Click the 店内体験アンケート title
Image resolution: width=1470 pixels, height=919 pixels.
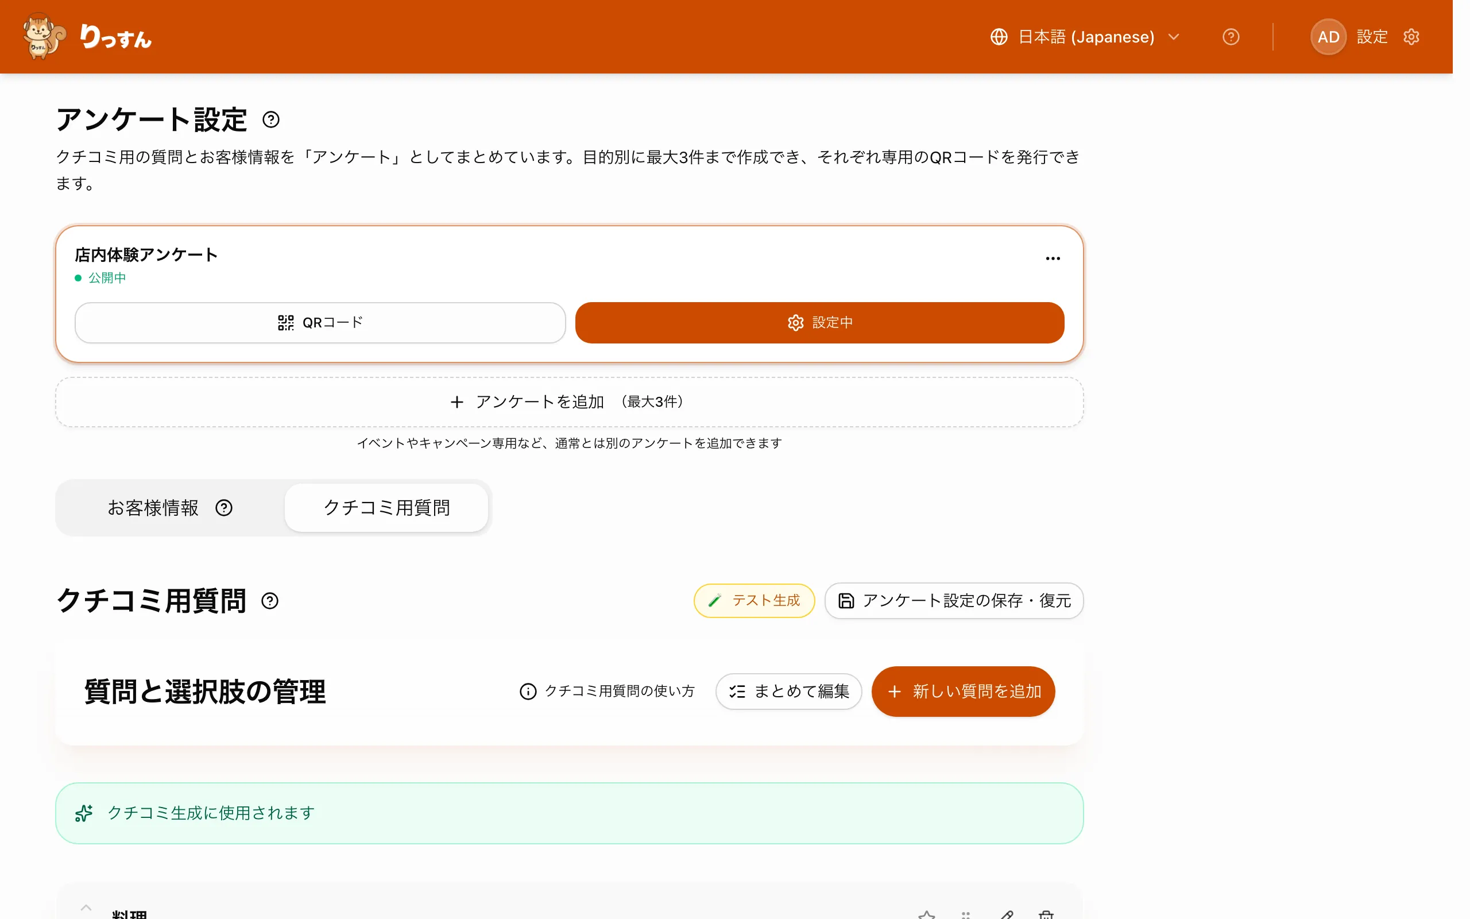(x=146, y=254)
